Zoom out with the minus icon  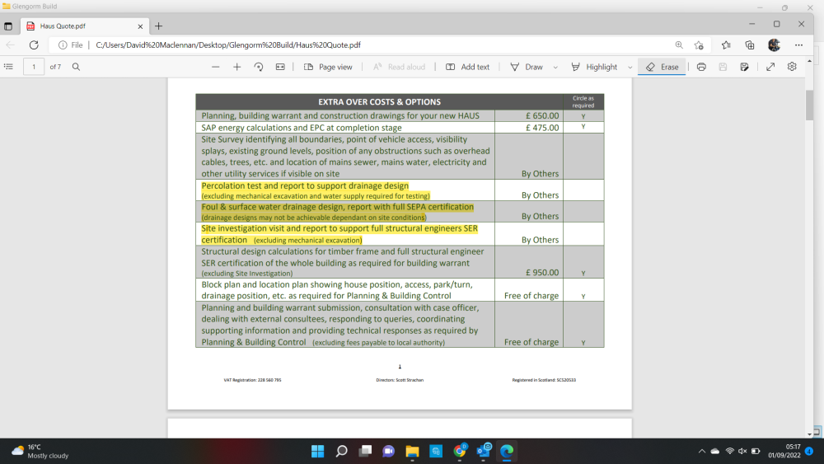pos(215,67)
